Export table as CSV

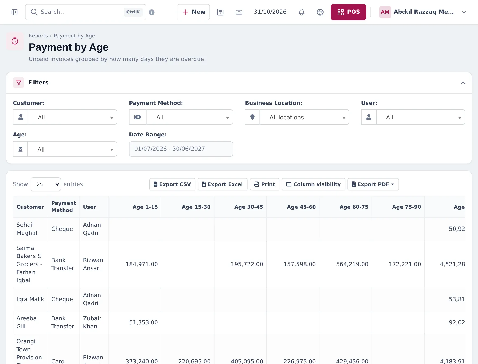tap(172, 184)
